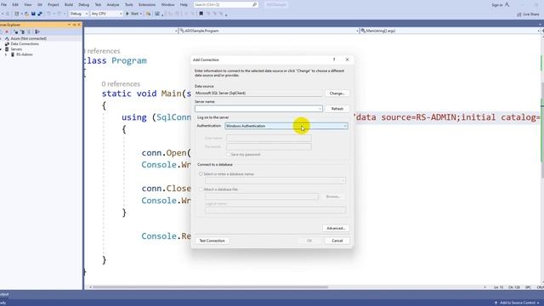Close the Add Connection dialog
This screenshot has height=306, width=544.
point(348,59)
